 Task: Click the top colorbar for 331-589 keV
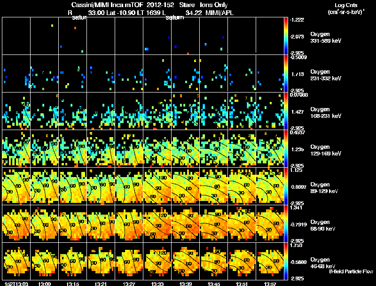(x=286, y=36)
